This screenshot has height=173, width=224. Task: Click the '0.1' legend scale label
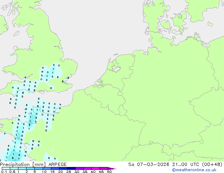(x=4, y=172)
